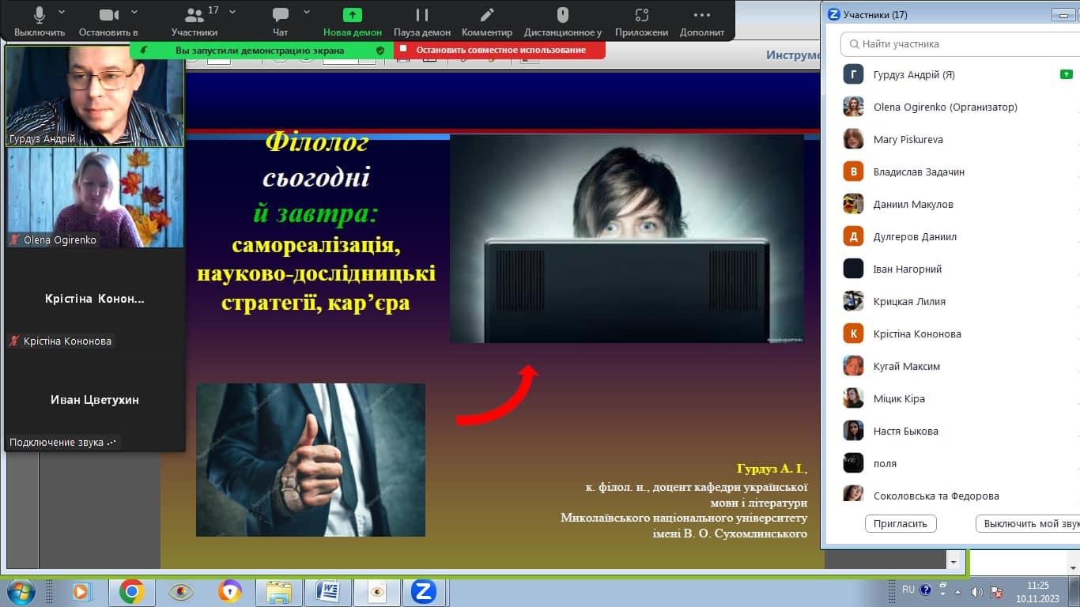The height and width of the screenshot is (607, 1080).
Task: Open the Чат chat bubble icon
Action: pos(280,16)
